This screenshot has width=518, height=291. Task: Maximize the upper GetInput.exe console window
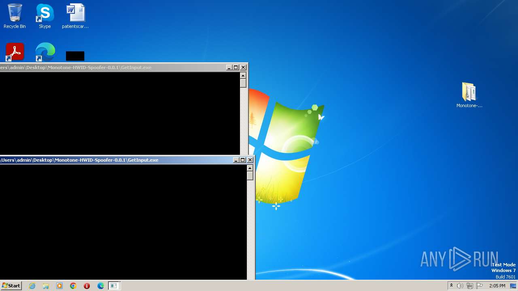[x=236, y=67]
